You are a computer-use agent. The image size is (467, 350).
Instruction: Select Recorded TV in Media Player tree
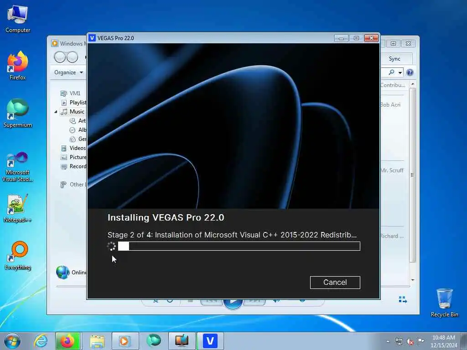tap(73, 166)
